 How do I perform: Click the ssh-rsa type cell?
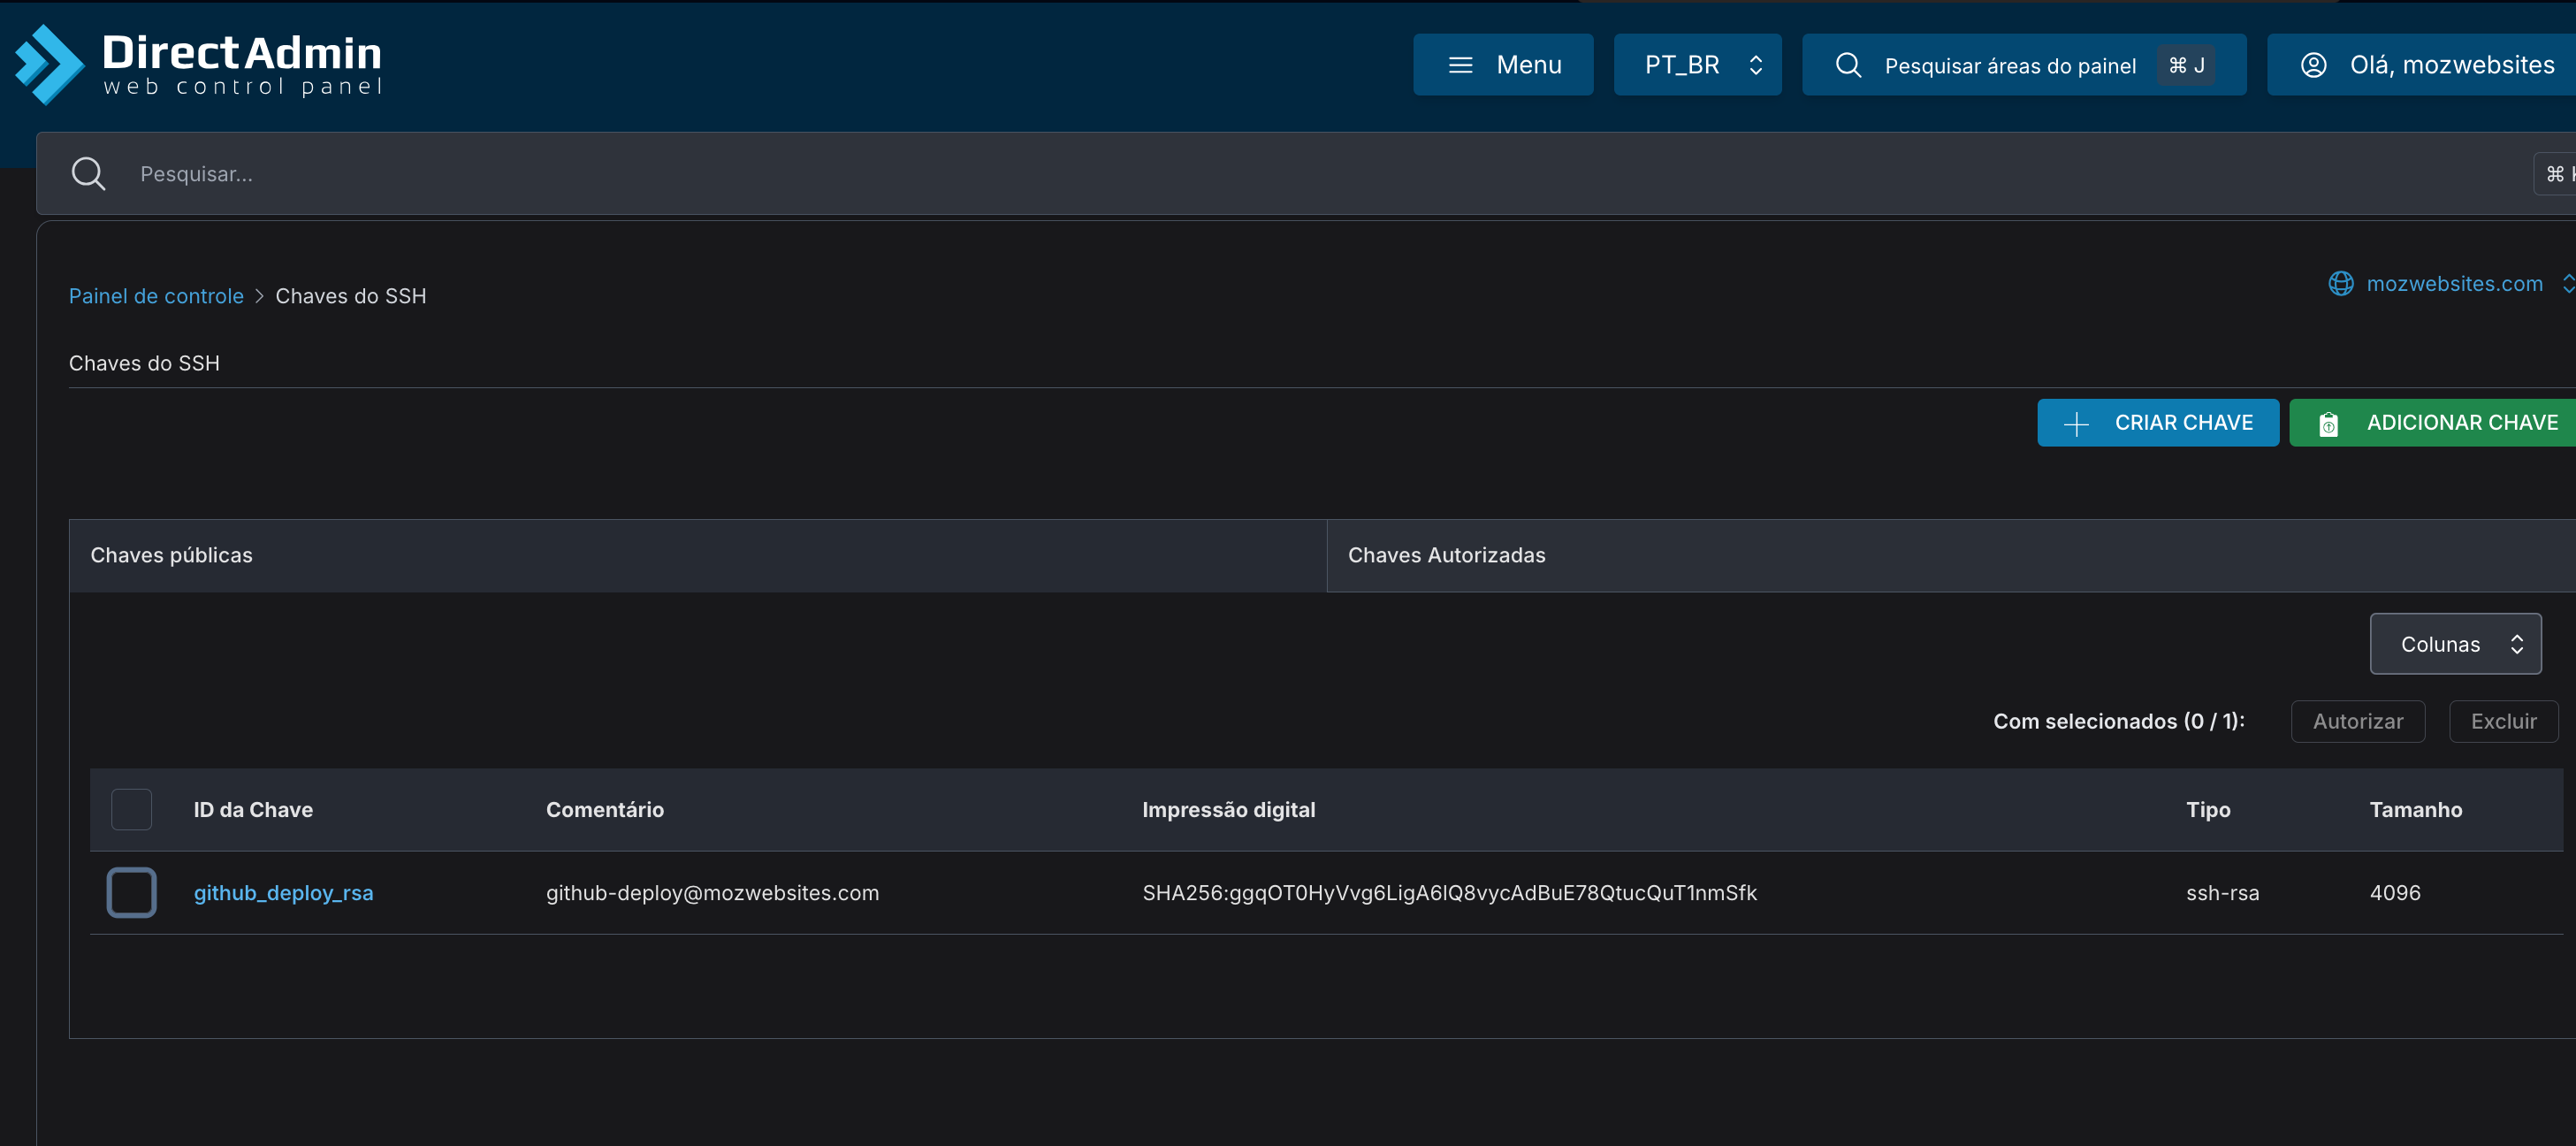pos(2222,892)
